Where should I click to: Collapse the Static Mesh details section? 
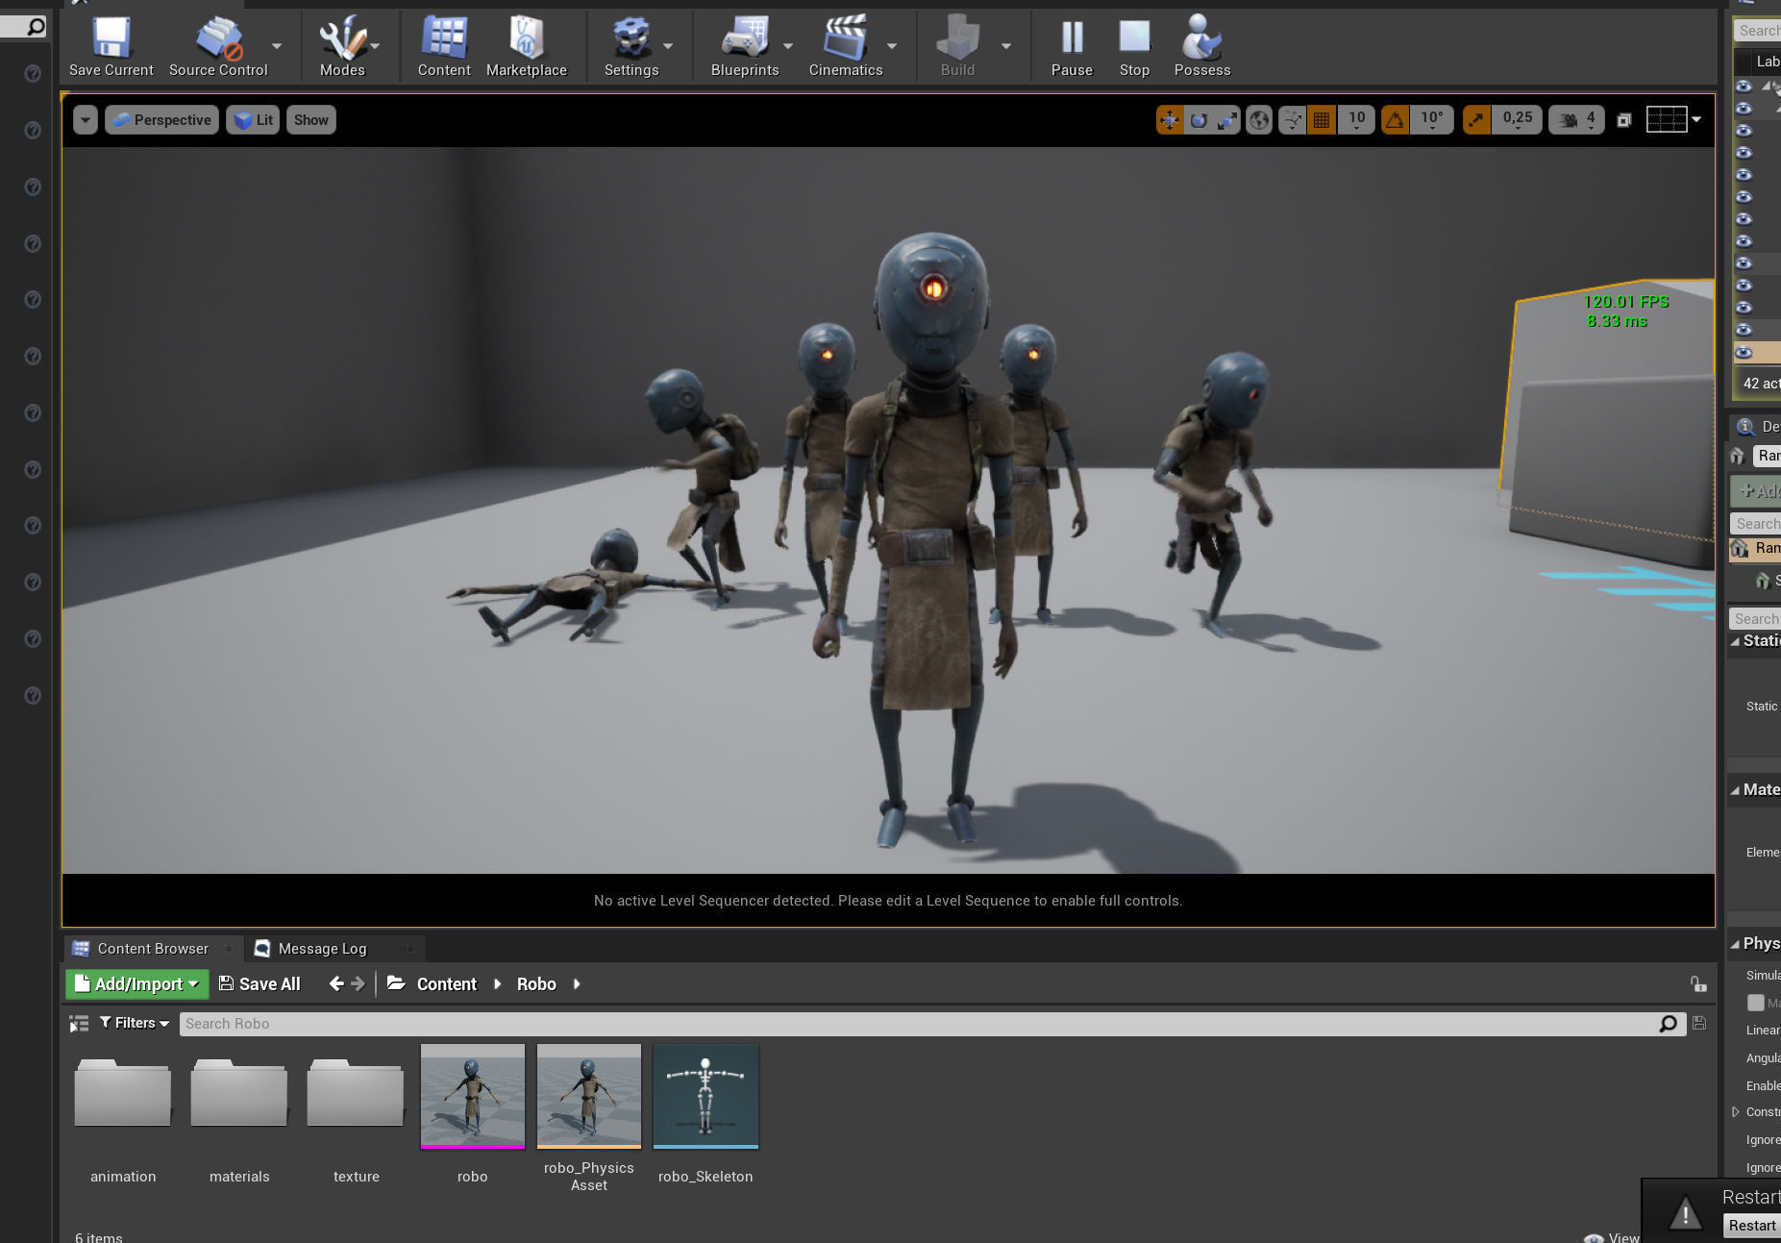[1736, 641]
